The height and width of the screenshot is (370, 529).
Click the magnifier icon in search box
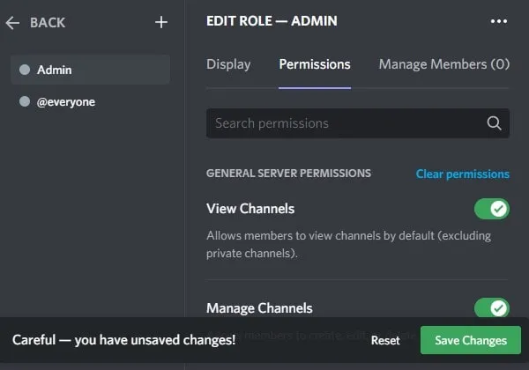(x=495, y=123)
